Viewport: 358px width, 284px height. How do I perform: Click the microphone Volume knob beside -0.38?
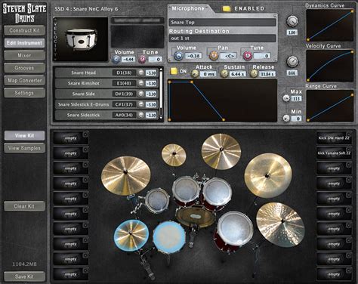(178, 56)
